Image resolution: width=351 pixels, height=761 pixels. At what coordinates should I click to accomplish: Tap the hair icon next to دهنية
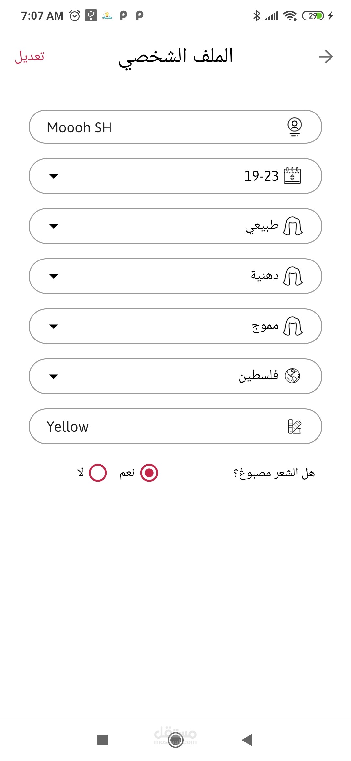click(x=292, y=276)
